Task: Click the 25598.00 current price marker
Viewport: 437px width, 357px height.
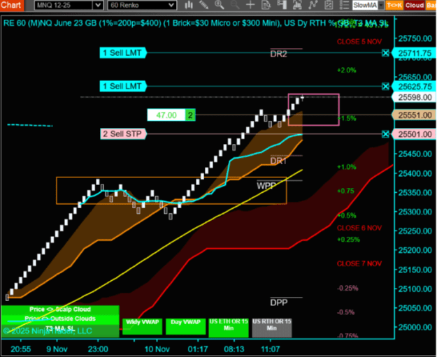Action: tap(414, 98)
